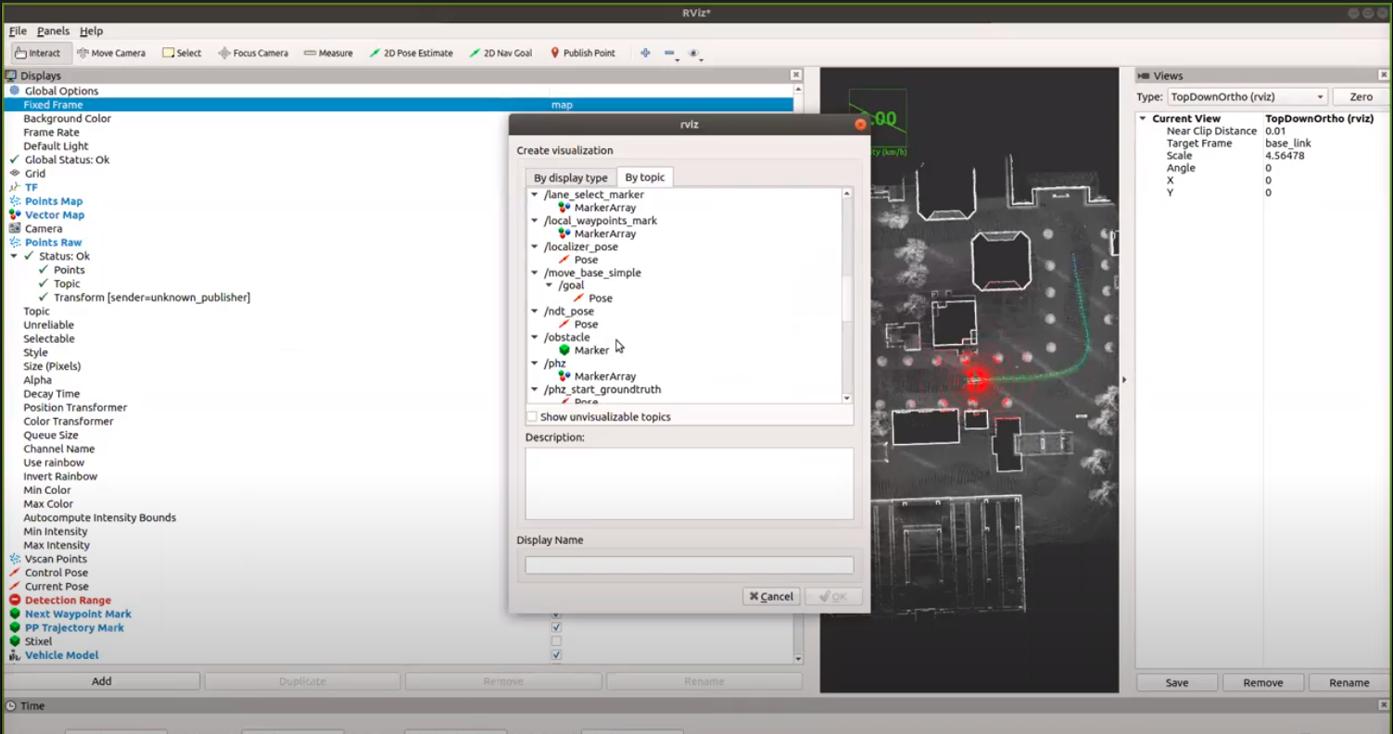Switch to the By display type tab
The image size is (1393, 734).
(x=570, y=178)
